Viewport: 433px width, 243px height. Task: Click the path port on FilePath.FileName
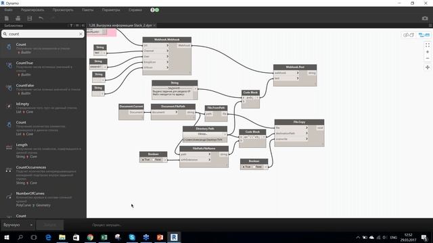[x=196, y=154]
